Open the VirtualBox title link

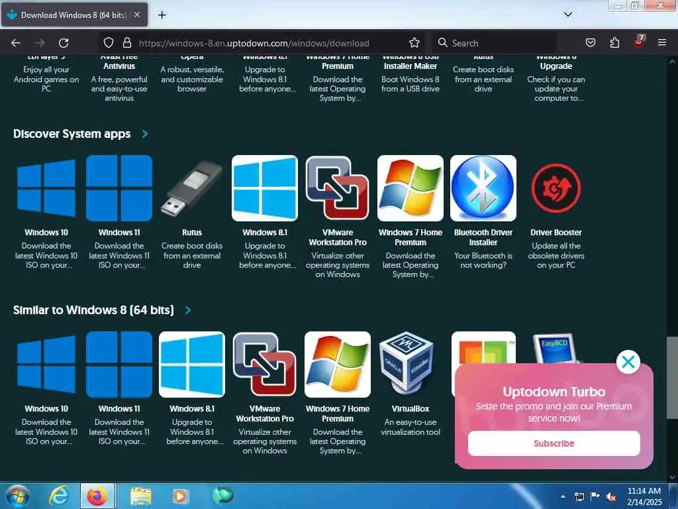(411, 408)
